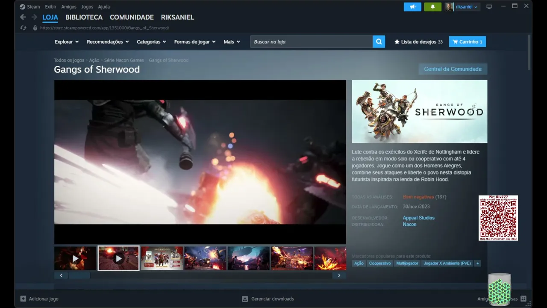Click the plus icon for Adicionar jogo
The image size is (547, 308).
click(x=23, y=299)
